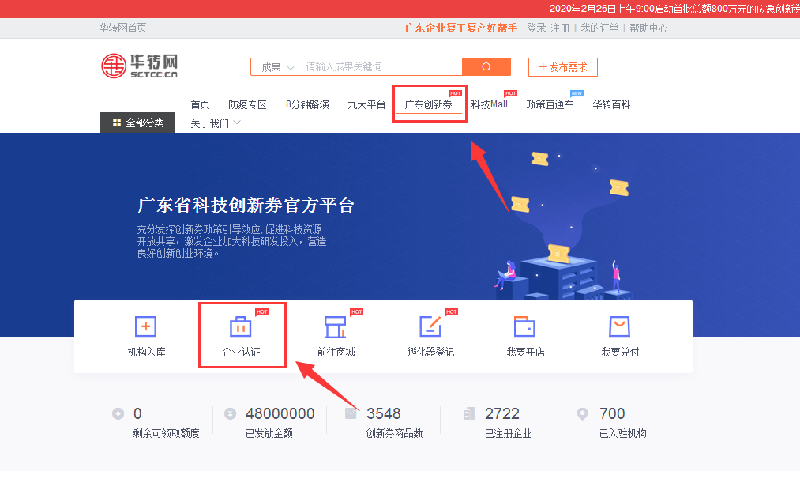Expand the 关于我们 menu

click(216, 123)
